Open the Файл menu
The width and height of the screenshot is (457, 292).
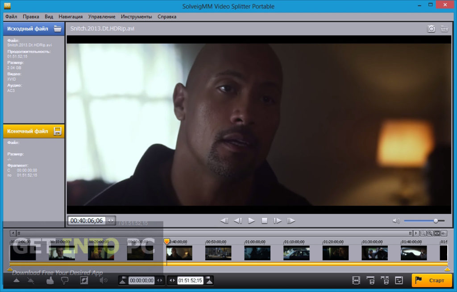(x=11, y=16)
